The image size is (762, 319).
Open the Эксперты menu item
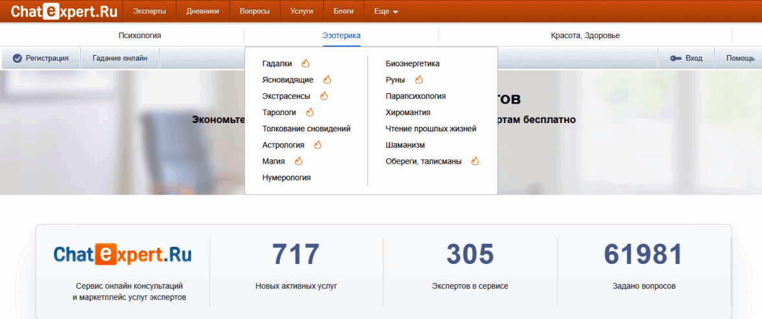click(149, 11)
